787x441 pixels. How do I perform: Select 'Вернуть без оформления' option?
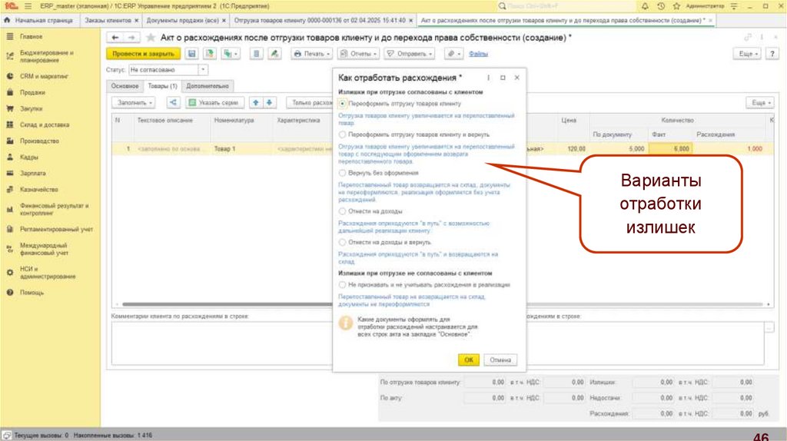pos(342,174)
